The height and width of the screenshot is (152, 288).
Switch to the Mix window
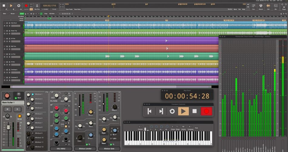pos(276,6)
